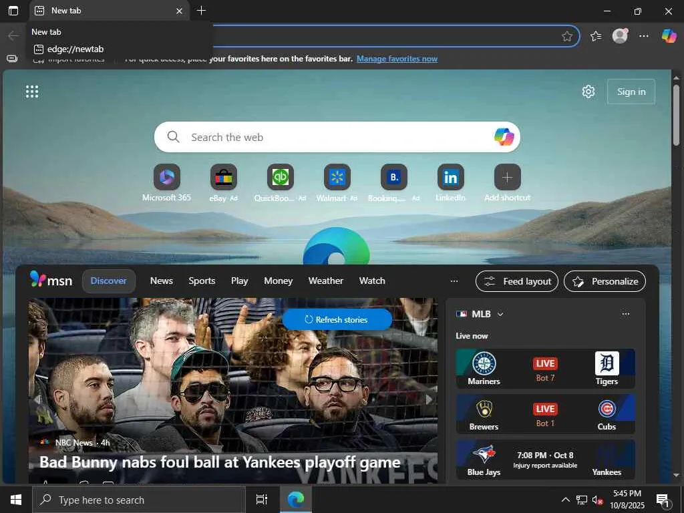Open the user profile avatar
The width and height of the screenshot is (684, 513).
pos(620,36)
